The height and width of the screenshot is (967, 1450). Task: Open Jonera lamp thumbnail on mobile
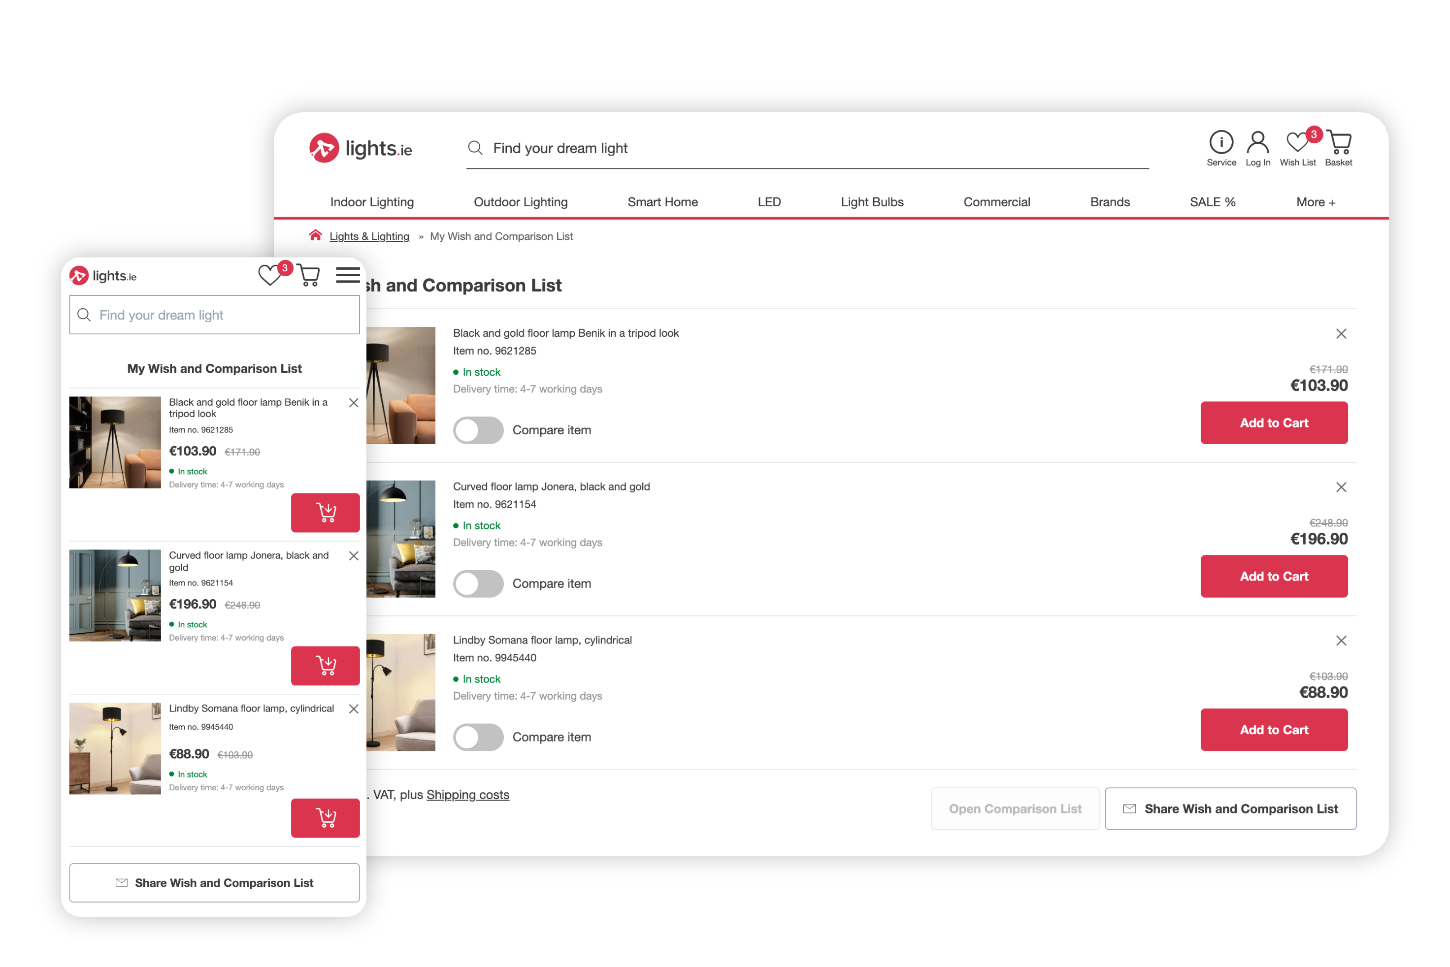point(115,595)
